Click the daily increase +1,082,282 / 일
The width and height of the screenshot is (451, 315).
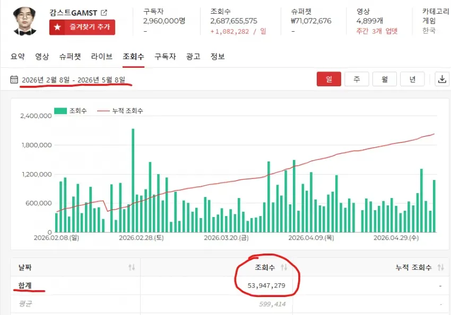tap(238, 31)
